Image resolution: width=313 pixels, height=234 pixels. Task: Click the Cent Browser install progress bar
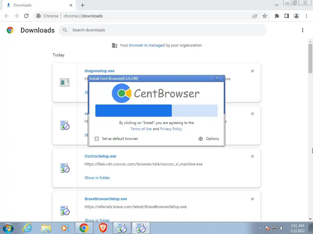pyautogui.click(x=156, y=111)
